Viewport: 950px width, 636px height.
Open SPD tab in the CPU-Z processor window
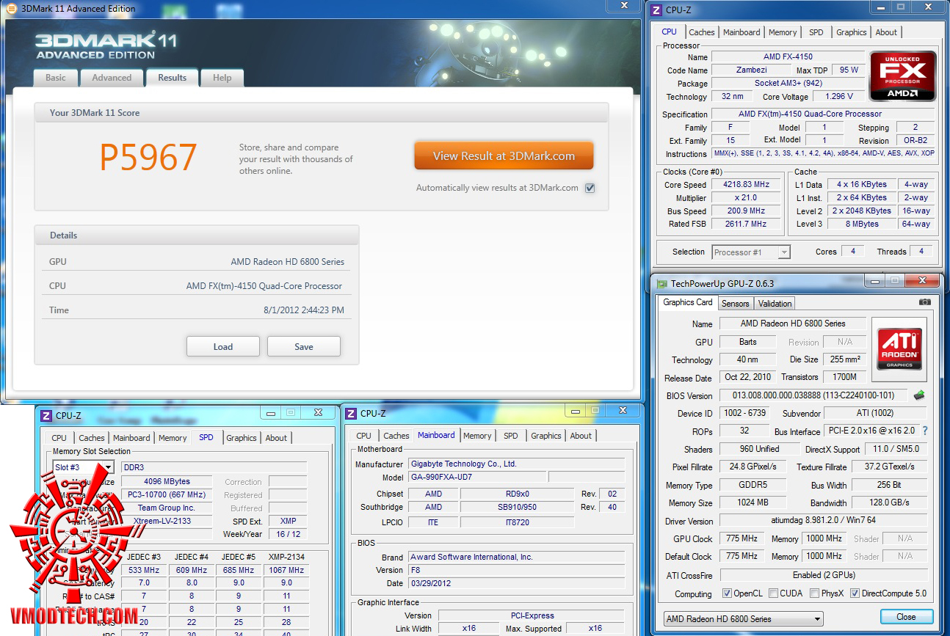tap(816, 32)
